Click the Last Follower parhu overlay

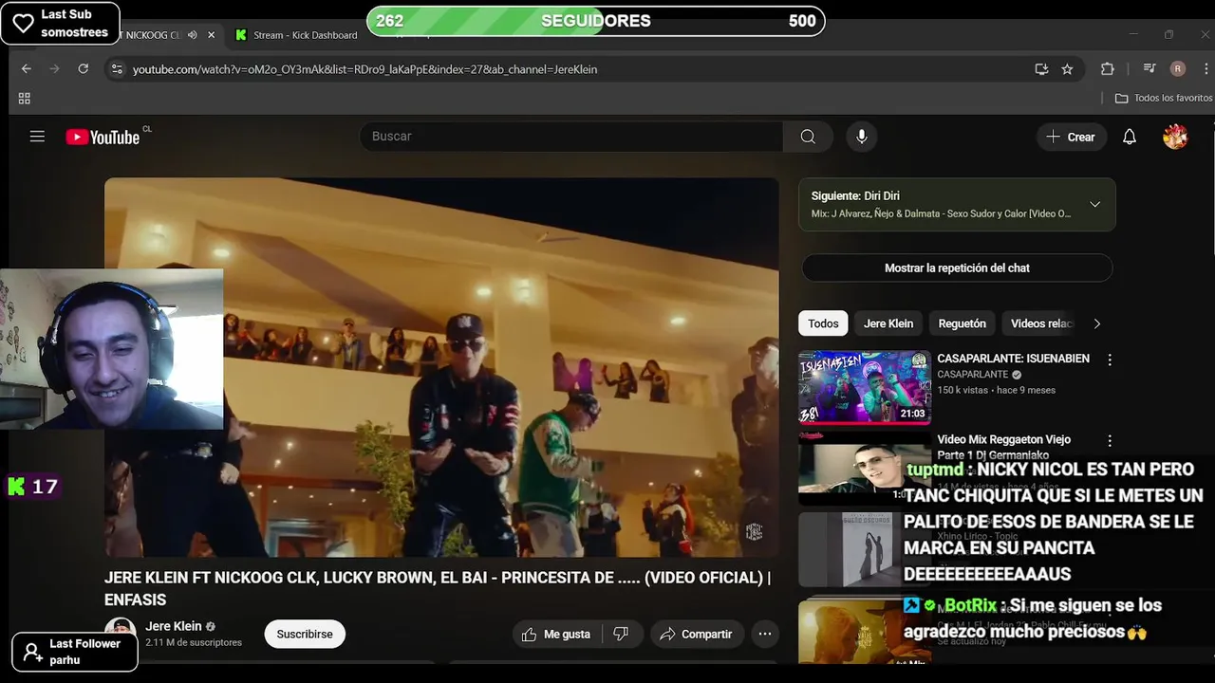74,652
